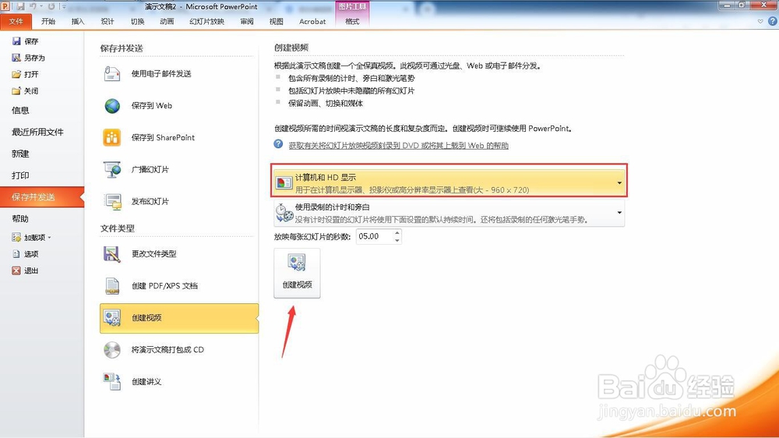
Task: Decrease seconds per slide with down arrow
Action: 397,240
